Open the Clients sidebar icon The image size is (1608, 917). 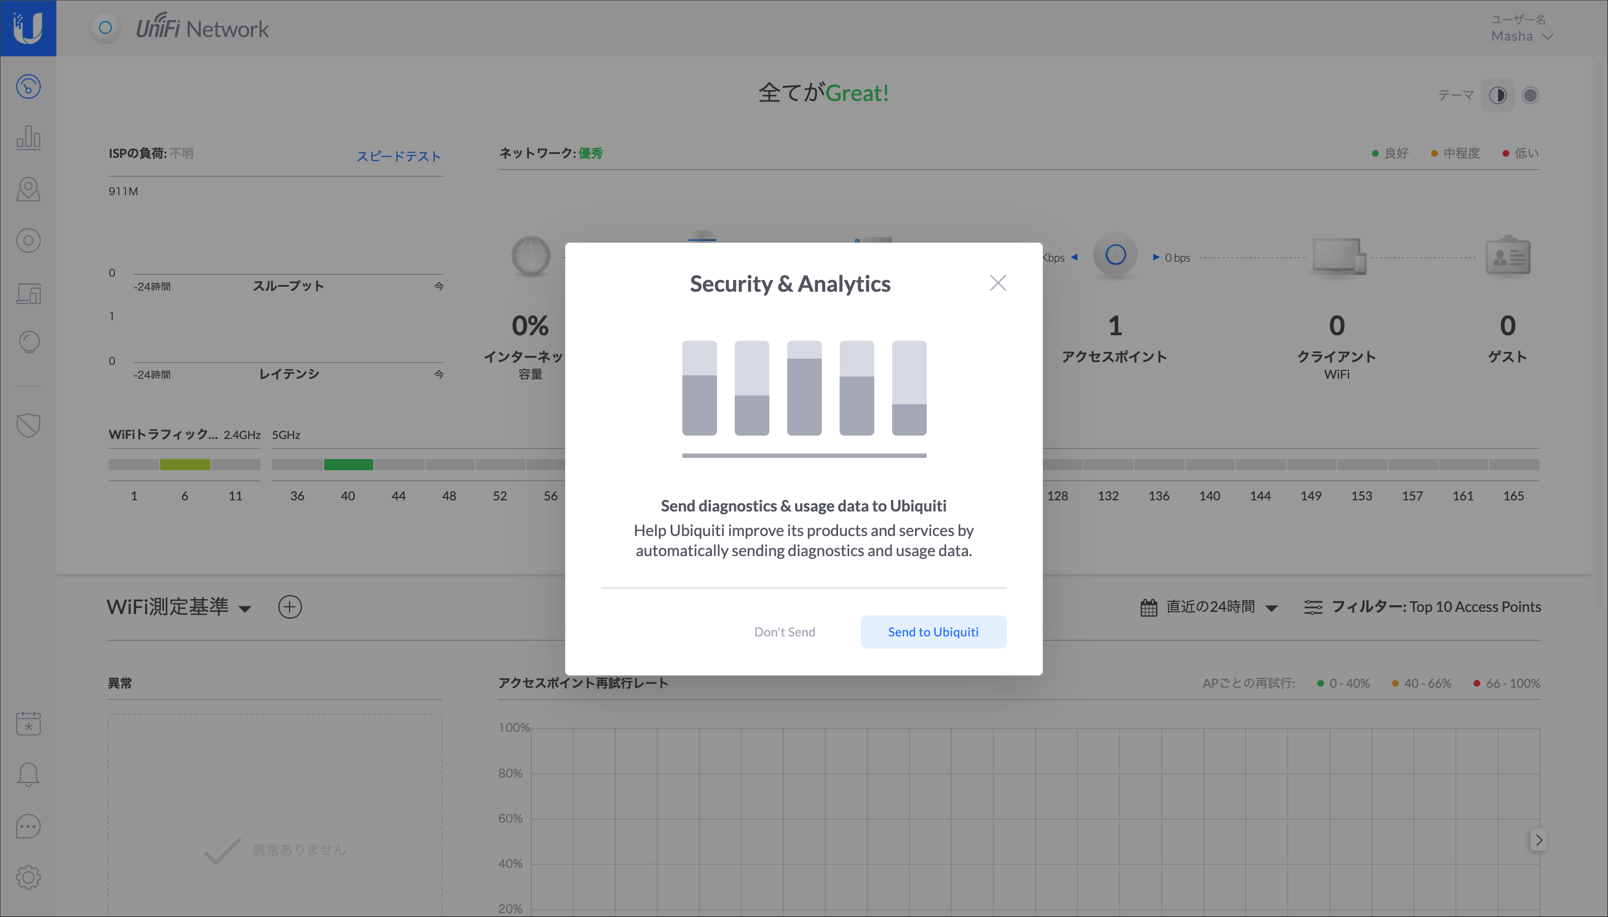pyautogui.click(x=28, y=293)
